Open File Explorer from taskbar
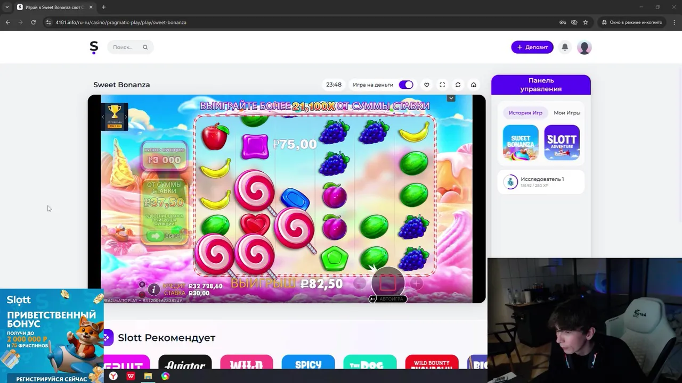 click(x=148, y=376)
